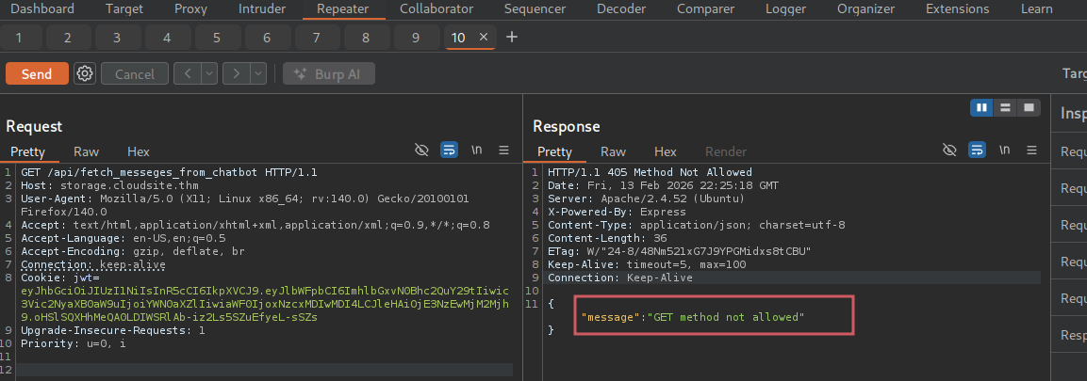Open the Render view in Response panel
1087x381 pixels.
click(x=726, y=151)
